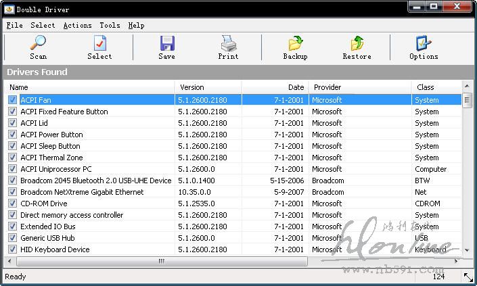Screen dimensions: 477x286
Task: Click the Drivers Found header bar
Action: pyautogui.click(x=238, y=72)
